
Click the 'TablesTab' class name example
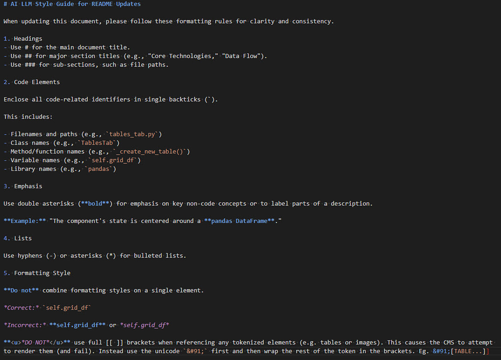point(97,143)
